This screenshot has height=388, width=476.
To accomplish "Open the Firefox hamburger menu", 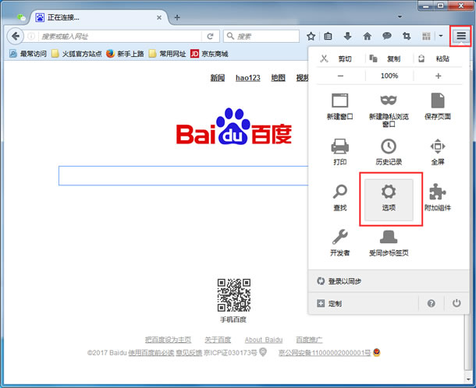I will 461,36.
